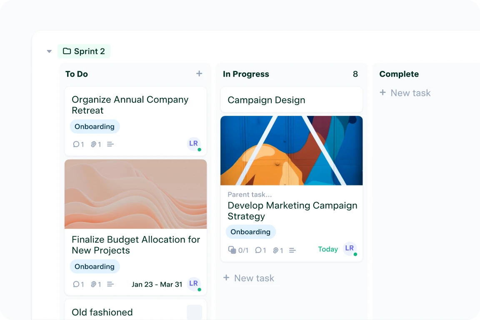Collapse the Sprint 2 folder triangle
This screenshot has width=480, height=320.
pyautogui.click(x=49, y=51)
